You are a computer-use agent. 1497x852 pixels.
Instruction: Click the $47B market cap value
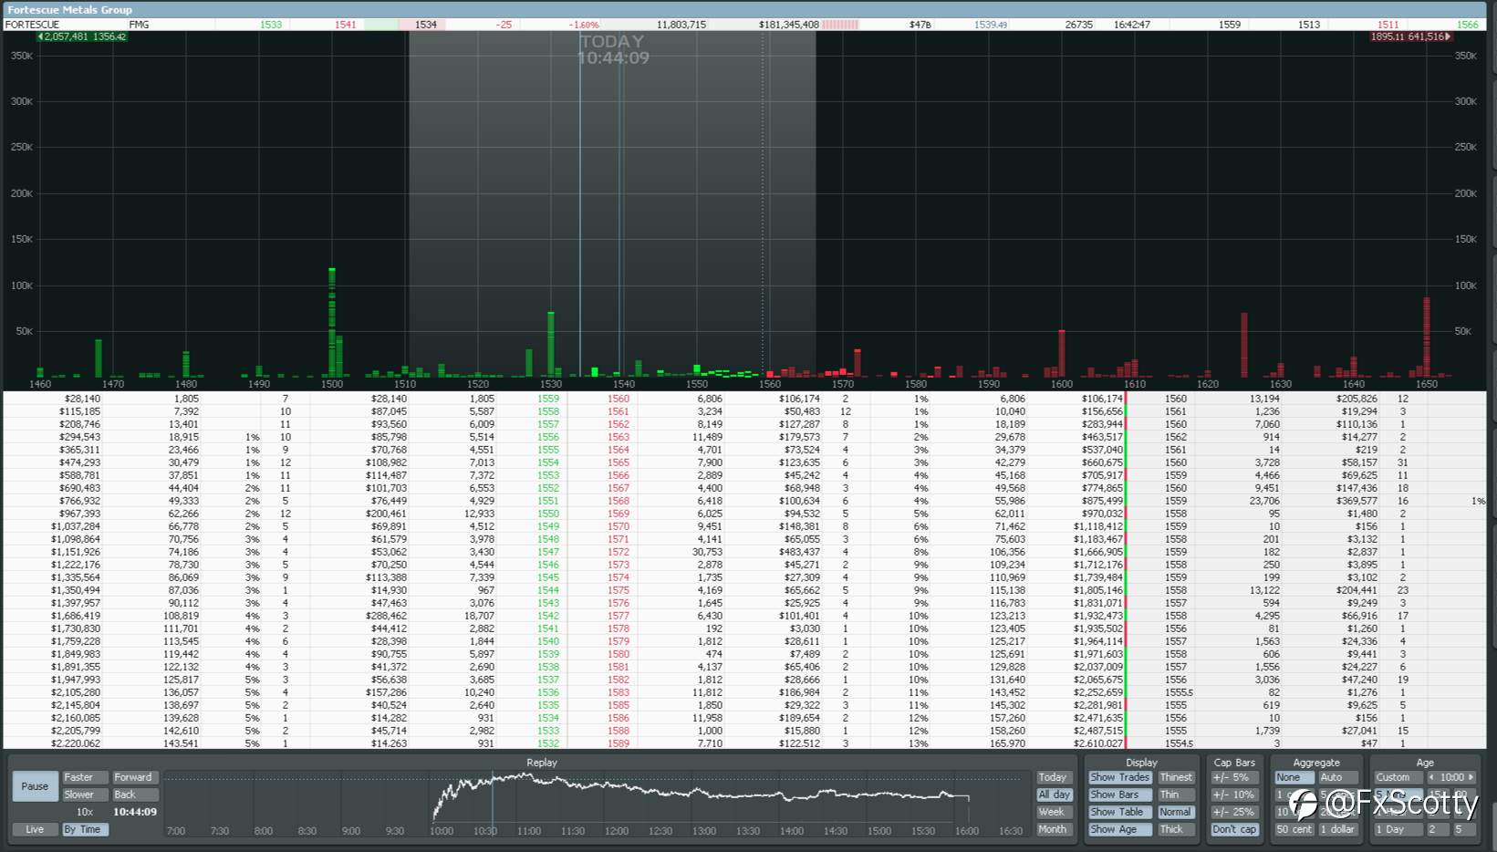click(x=920, y=25)
